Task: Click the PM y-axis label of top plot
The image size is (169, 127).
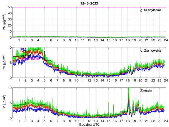Action: pos(4,22)
